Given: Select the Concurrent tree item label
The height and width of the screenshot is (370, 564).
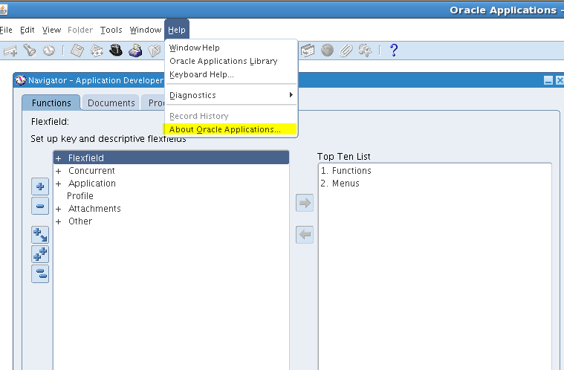Looking at the screenshot, I should click(x=91, y=170).
